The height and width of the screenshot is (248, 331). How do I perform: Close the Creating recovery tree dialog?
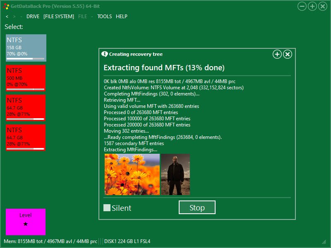287,54
